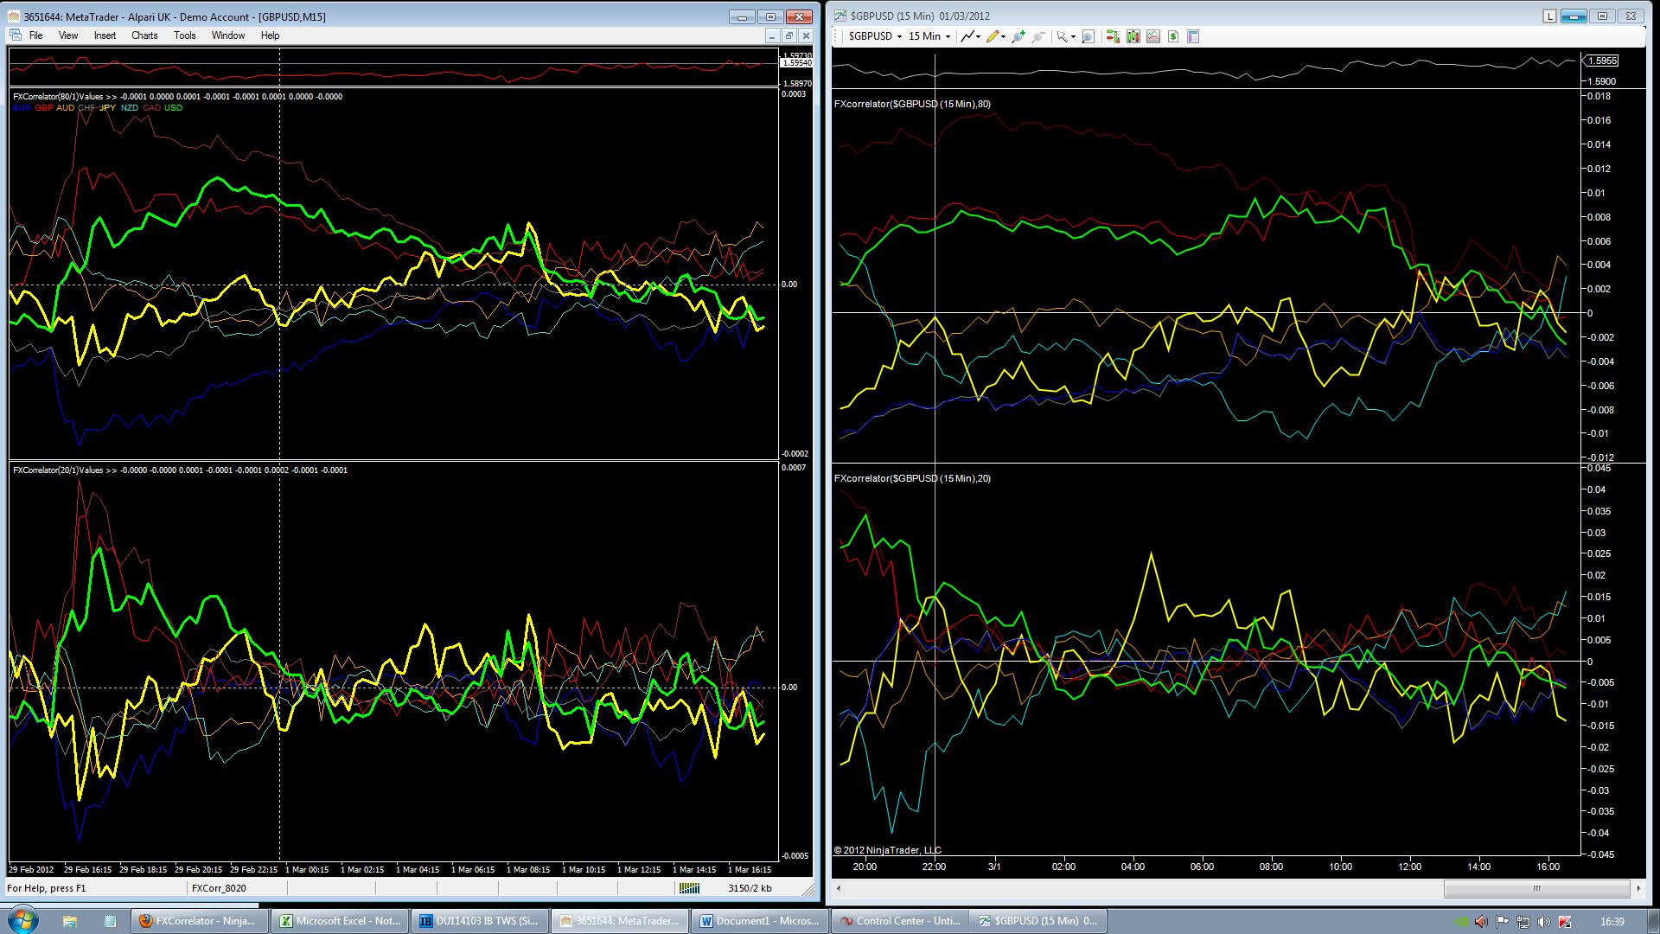Click the Kaspersky red K tray icon
This screenshot has width=1660, height=934.
1565,922
